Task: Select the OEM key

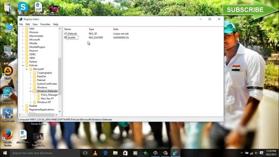Action: click(x=32, y=58)
